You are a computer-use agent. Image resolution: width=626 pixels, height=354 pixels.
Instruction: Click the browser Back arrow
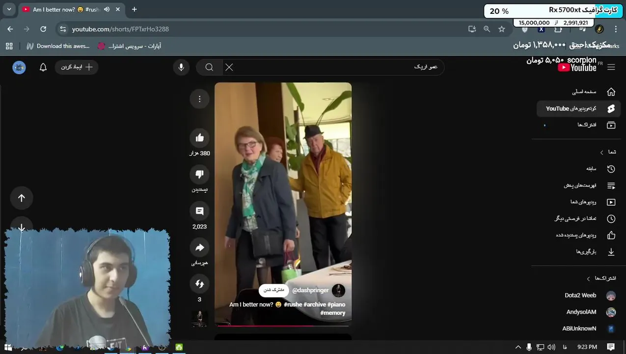(10, 29)
